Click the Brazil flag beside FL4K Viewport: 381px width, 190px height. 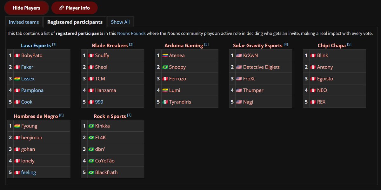coord(91,138)
